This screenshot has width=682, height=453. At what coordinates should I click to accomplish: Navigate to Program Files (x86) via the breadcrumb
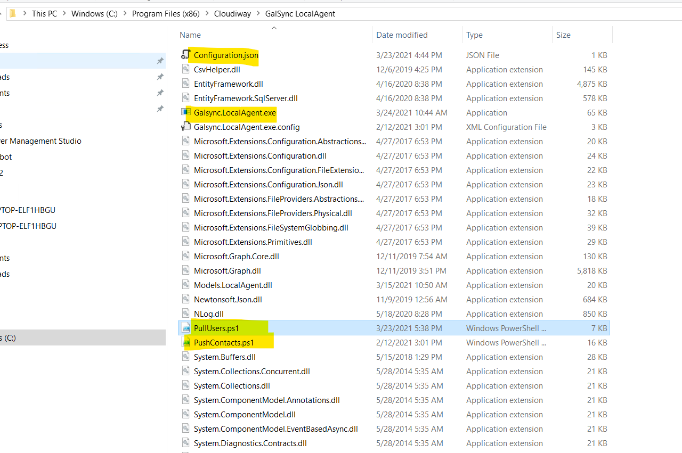click(166, 13)
